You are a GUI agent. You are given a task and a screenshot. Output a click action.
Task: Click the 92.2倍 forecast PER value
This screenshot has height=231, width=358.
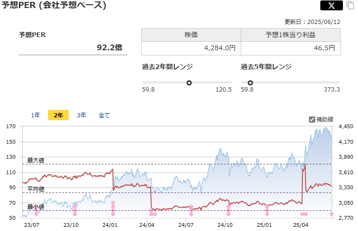109,47
